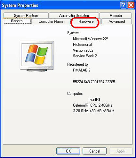Click the Cancel button
Viewport: 136px width, 158px height.
(95, 151)
